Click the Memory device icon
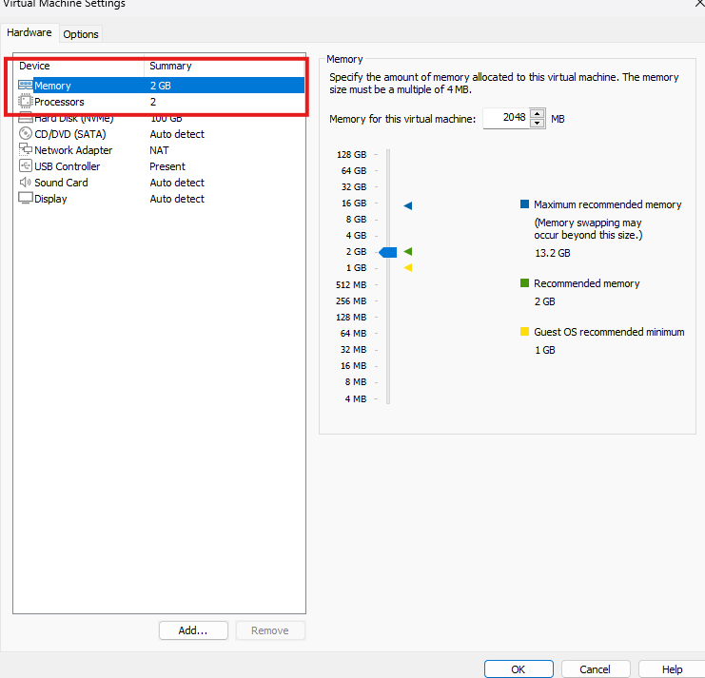705x678 pixels. (x=25, y=85)
